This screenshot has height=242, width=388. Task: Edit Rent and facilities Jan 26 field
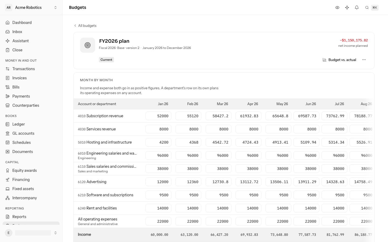click(x=158, y=208)
